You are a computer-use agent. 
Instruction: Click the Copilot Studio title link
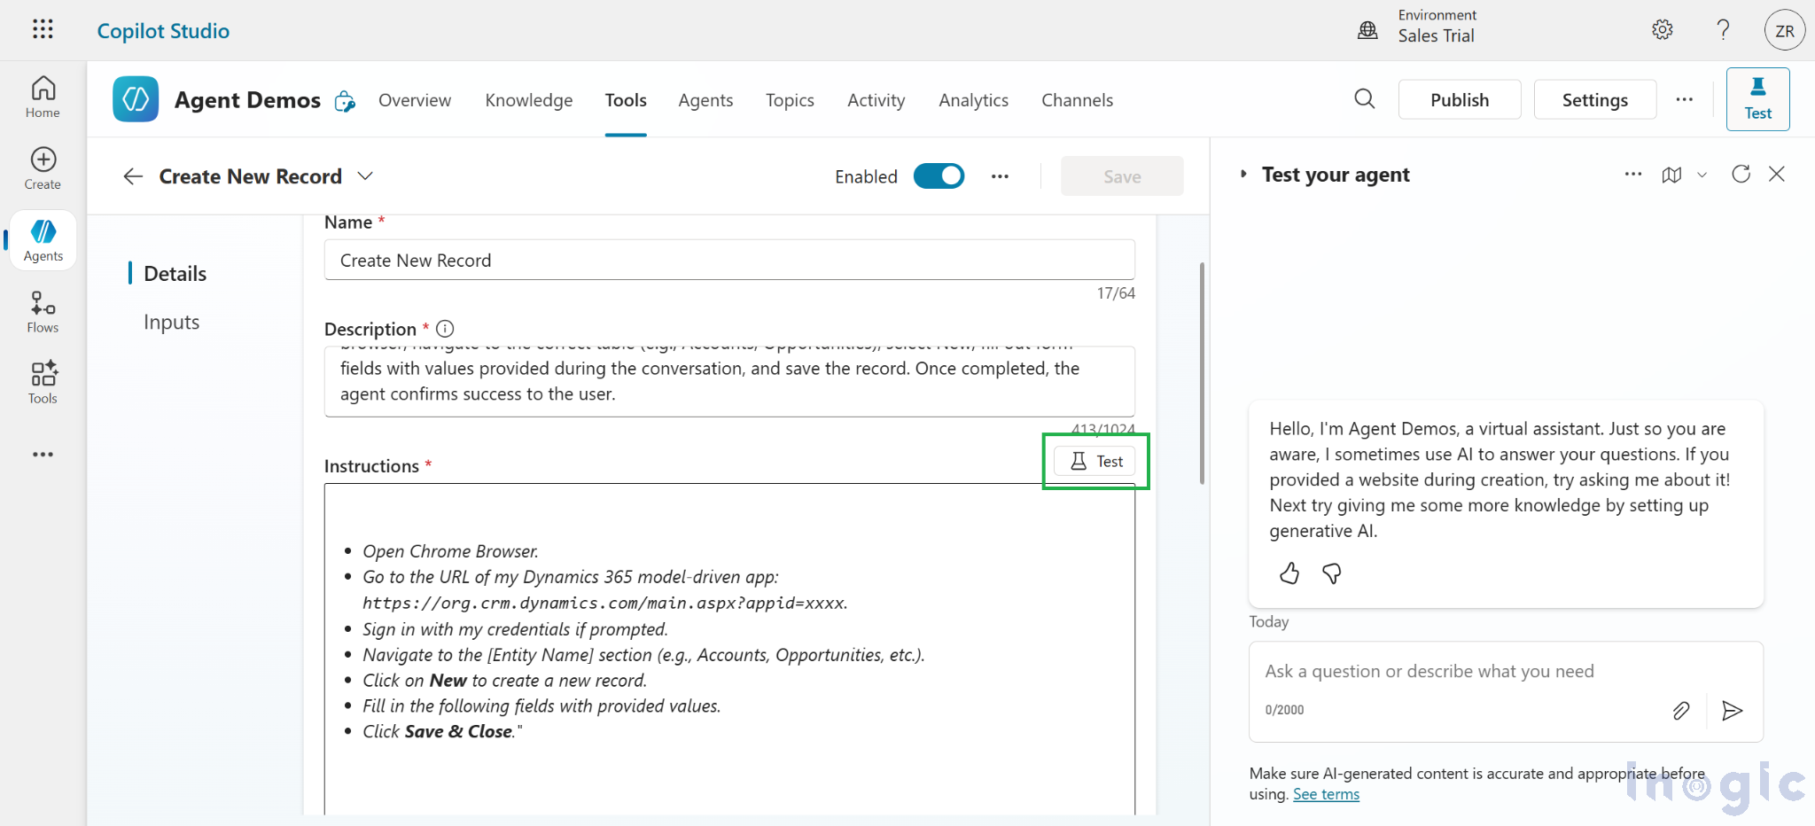[x=163, y=31]
